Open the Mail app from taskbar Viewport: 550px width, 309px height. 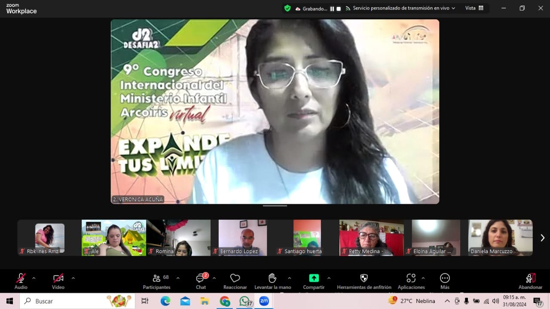coord(185,301)
